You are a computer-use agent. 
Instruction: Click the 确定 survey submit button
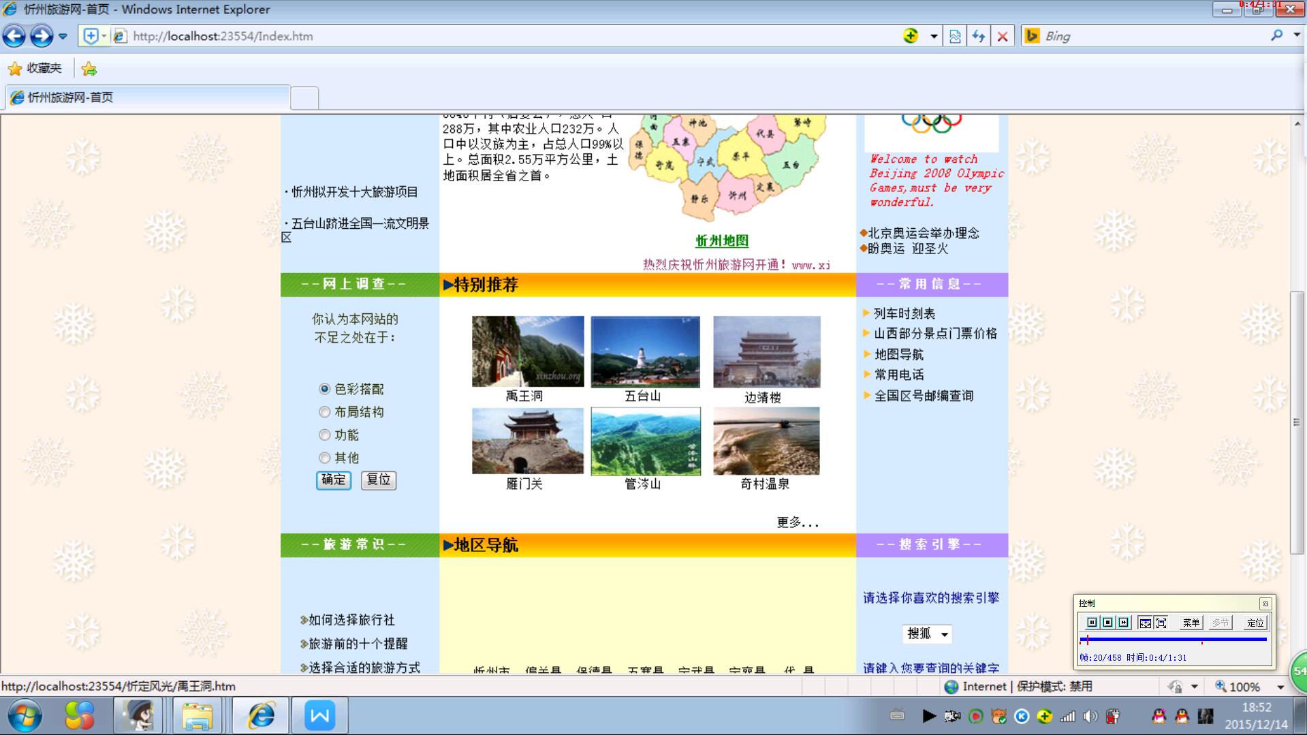(334, 480)
